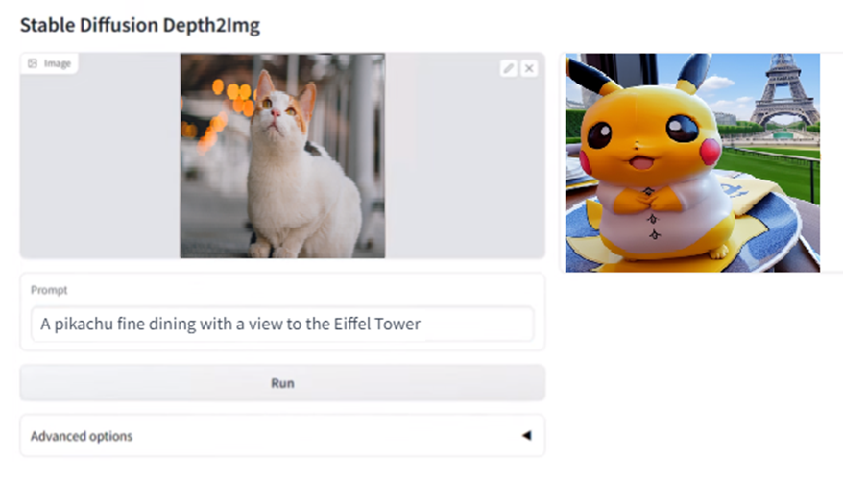Click the pencil edit icon on input image
This screenshot has width=843, height=481.
click(509, 69)
